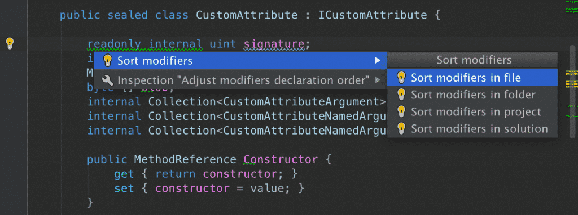Expand the Inspection options submenu arrow

tap(378, 80)
